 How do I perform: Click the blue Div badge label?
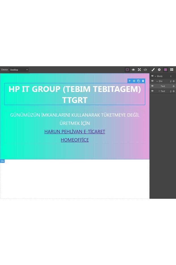[x=2, y=161]
